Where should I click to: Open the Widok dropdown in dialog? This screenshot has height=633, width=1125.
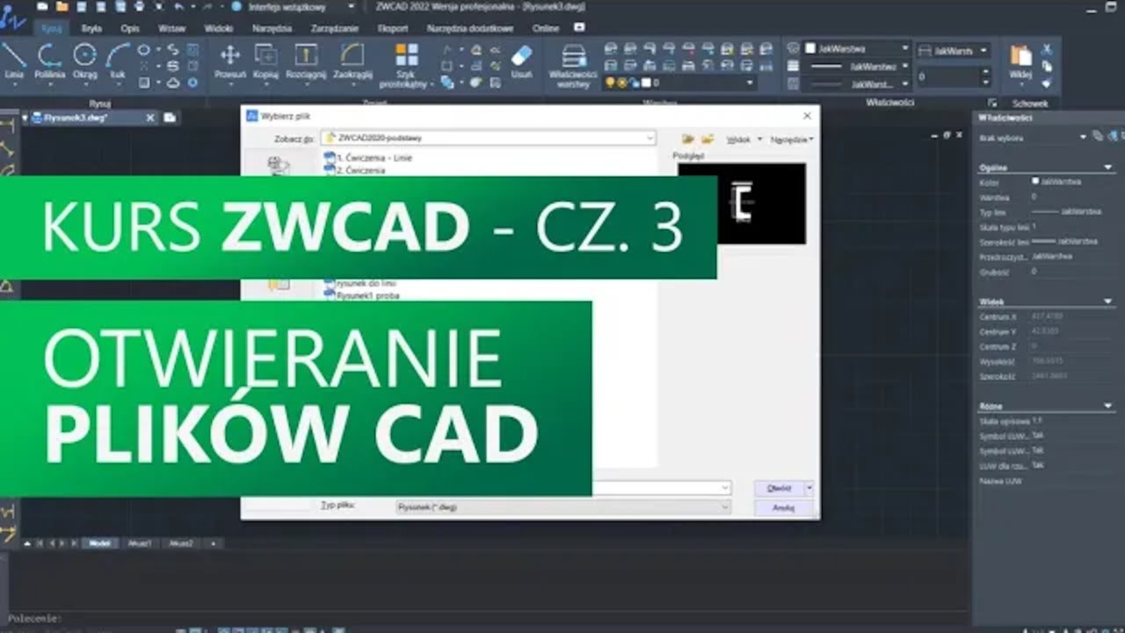pyautogui.click(x=744, y=139)
